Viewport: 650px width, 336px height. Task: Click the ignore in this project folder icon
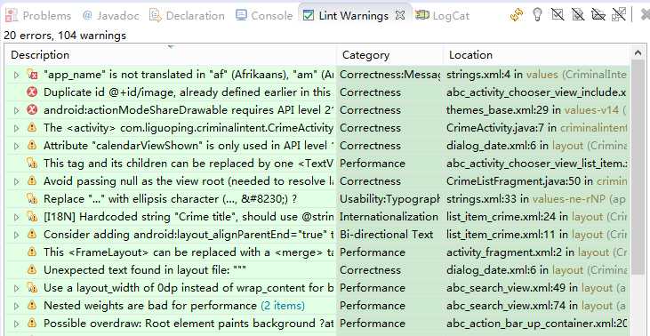pyautogui.click(x=598, y=15)
